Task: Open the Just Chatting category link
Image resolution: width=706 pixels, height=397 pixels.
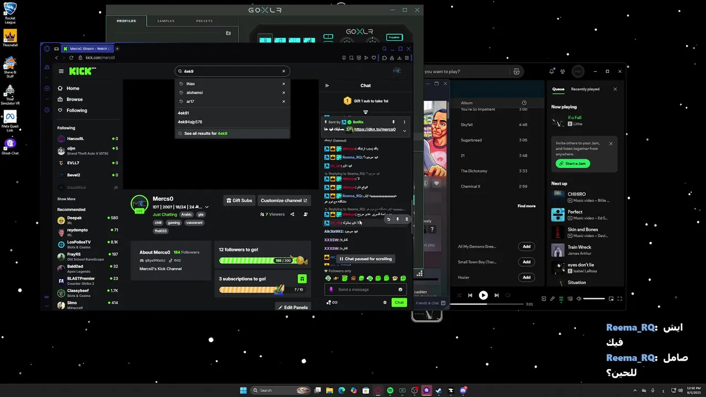Action: [164, 214]
